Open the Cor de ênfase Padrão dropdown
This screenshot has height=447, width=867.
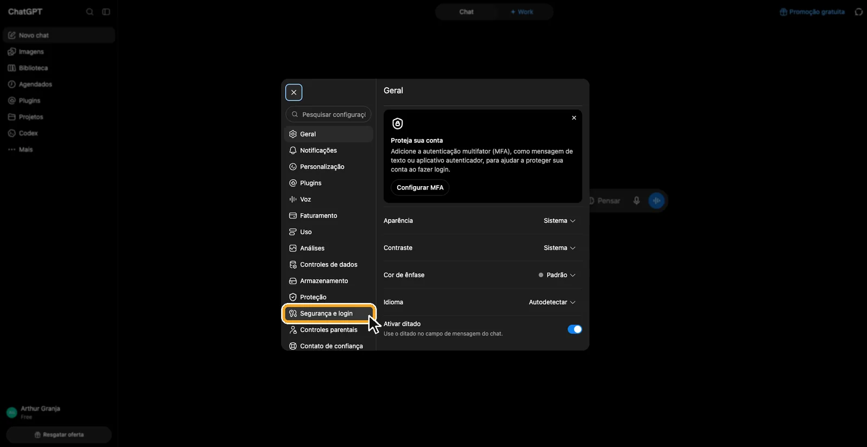tap(557, 275)
